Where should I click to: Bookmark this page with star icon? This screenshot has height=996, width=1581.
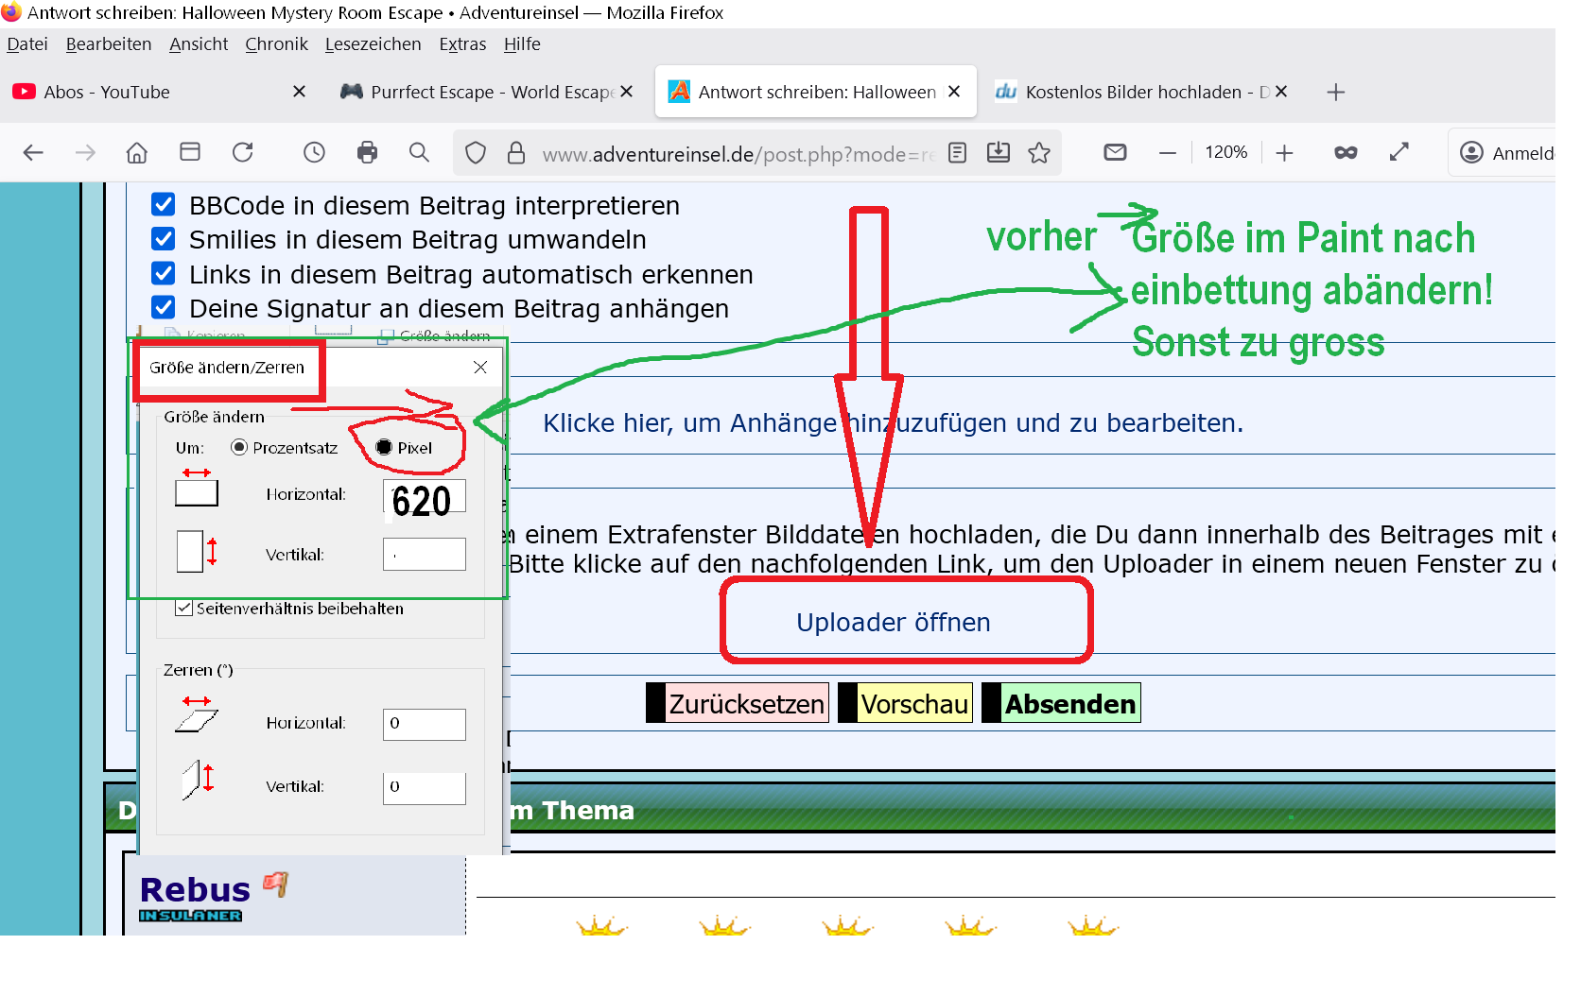(x=1039, y=153)
